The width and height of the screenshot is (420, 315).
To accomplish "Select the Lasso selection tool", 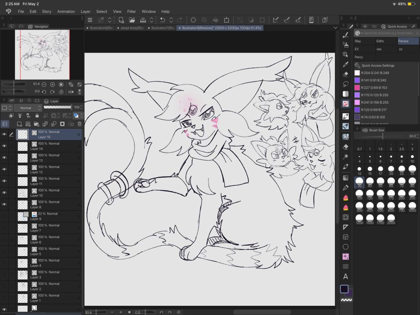I will point(346,84).
